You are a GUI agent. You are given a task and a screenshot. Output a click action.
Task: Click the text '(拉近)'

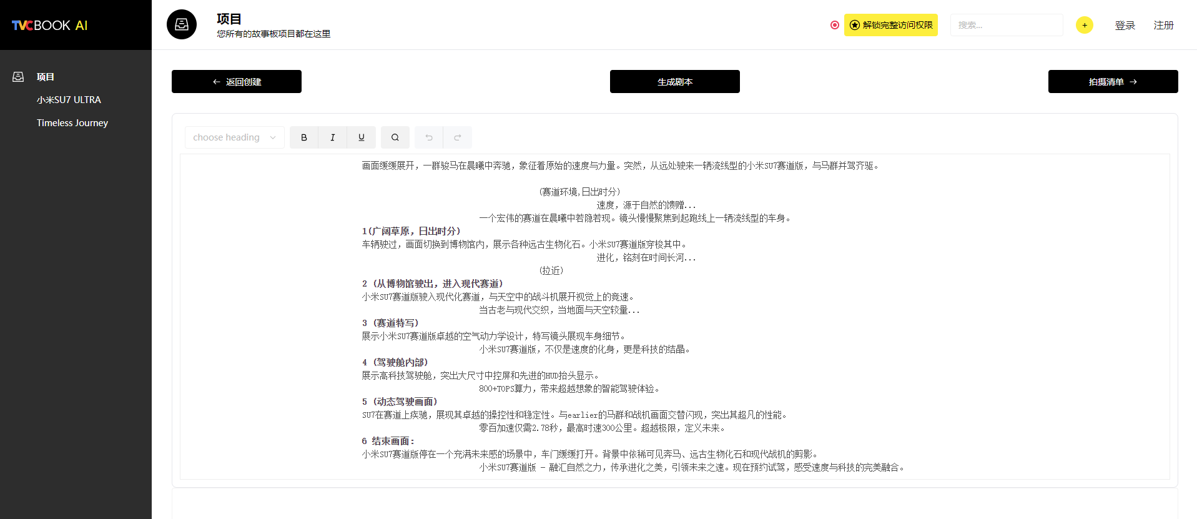(x=551, y=270)
